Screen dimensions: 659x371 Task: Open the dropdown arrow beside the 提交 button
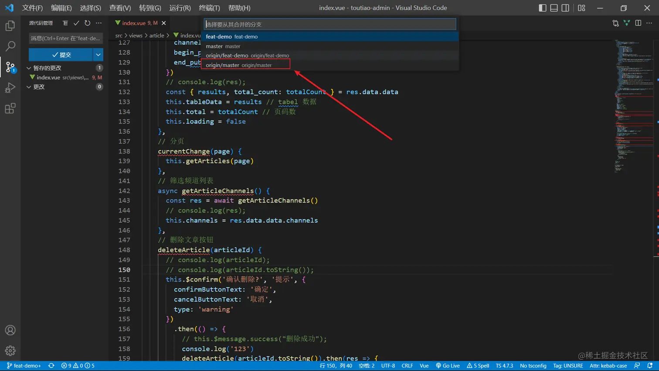pos(98,54)
